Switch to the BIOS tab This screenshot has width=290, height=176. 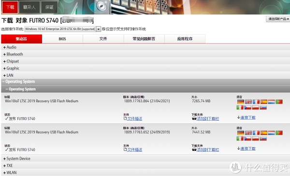tap(62, 39)
